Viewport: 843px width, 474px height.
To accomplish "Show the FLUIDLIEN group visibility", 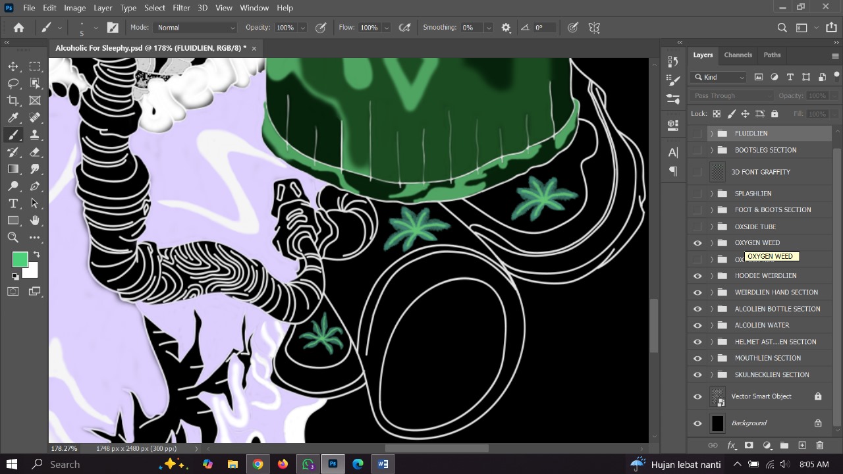I will click(x=697, y=133).
